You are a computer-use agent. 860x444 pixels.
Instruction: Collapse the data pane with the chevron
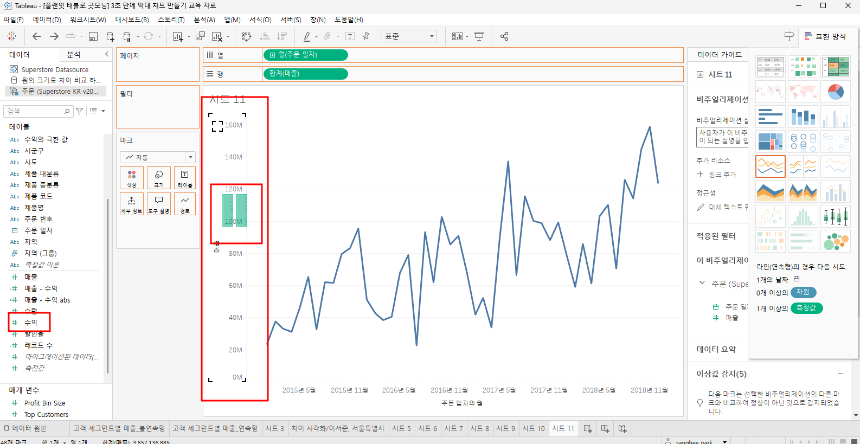tap(106, 54)
